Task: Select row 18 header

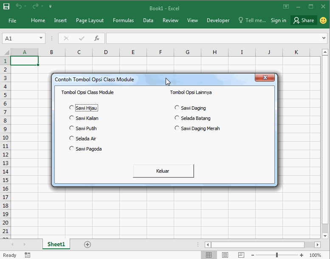Action: pyautogui.click(x=5, y=205)
